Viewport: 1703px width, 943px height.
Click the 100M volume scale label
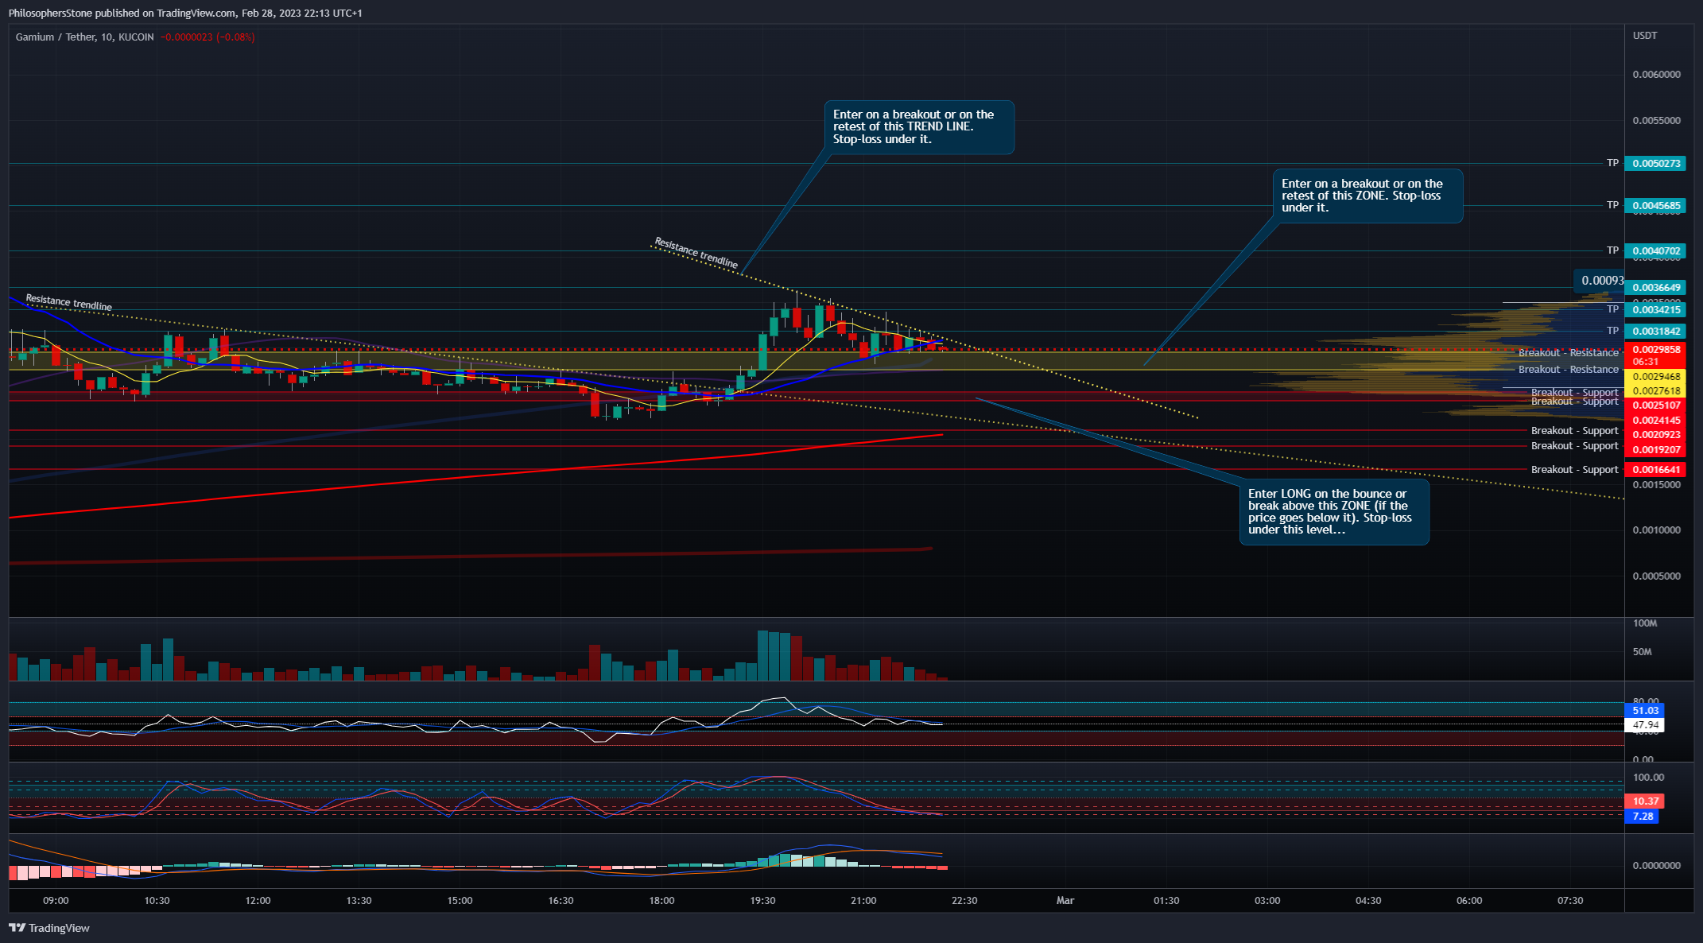click(1645, 623)
